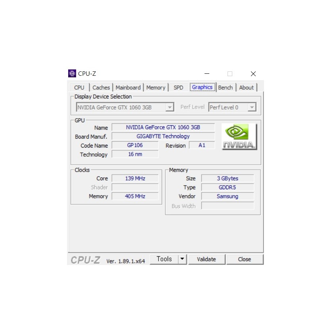Click the 16 nm technology value
The height and width of the screenshot is (332, 331).
135,154
